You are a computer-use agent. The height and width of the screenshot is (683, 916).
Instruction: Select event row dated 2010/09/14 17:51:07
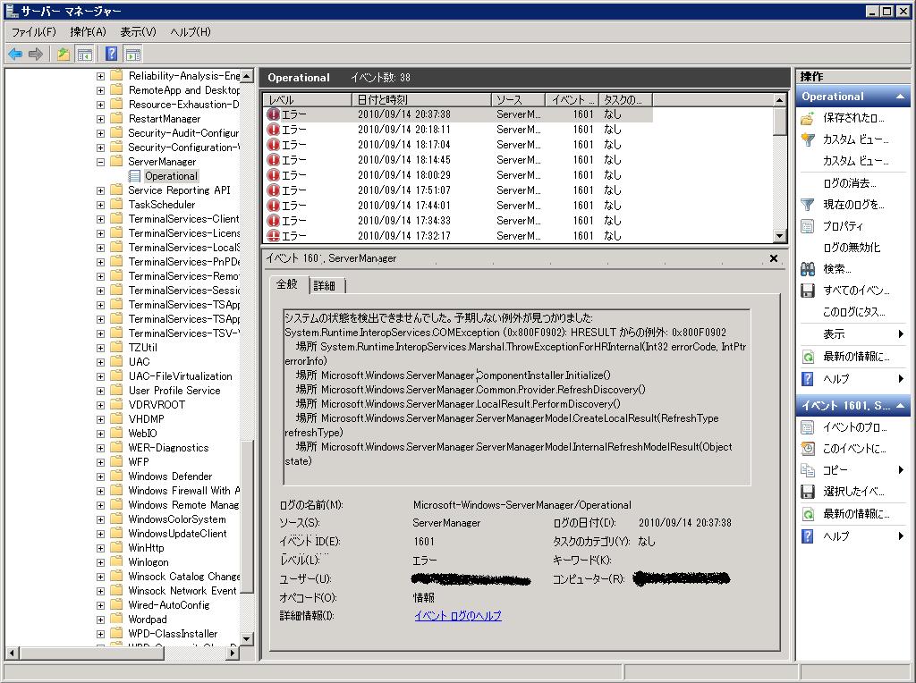tap(459, 190)
